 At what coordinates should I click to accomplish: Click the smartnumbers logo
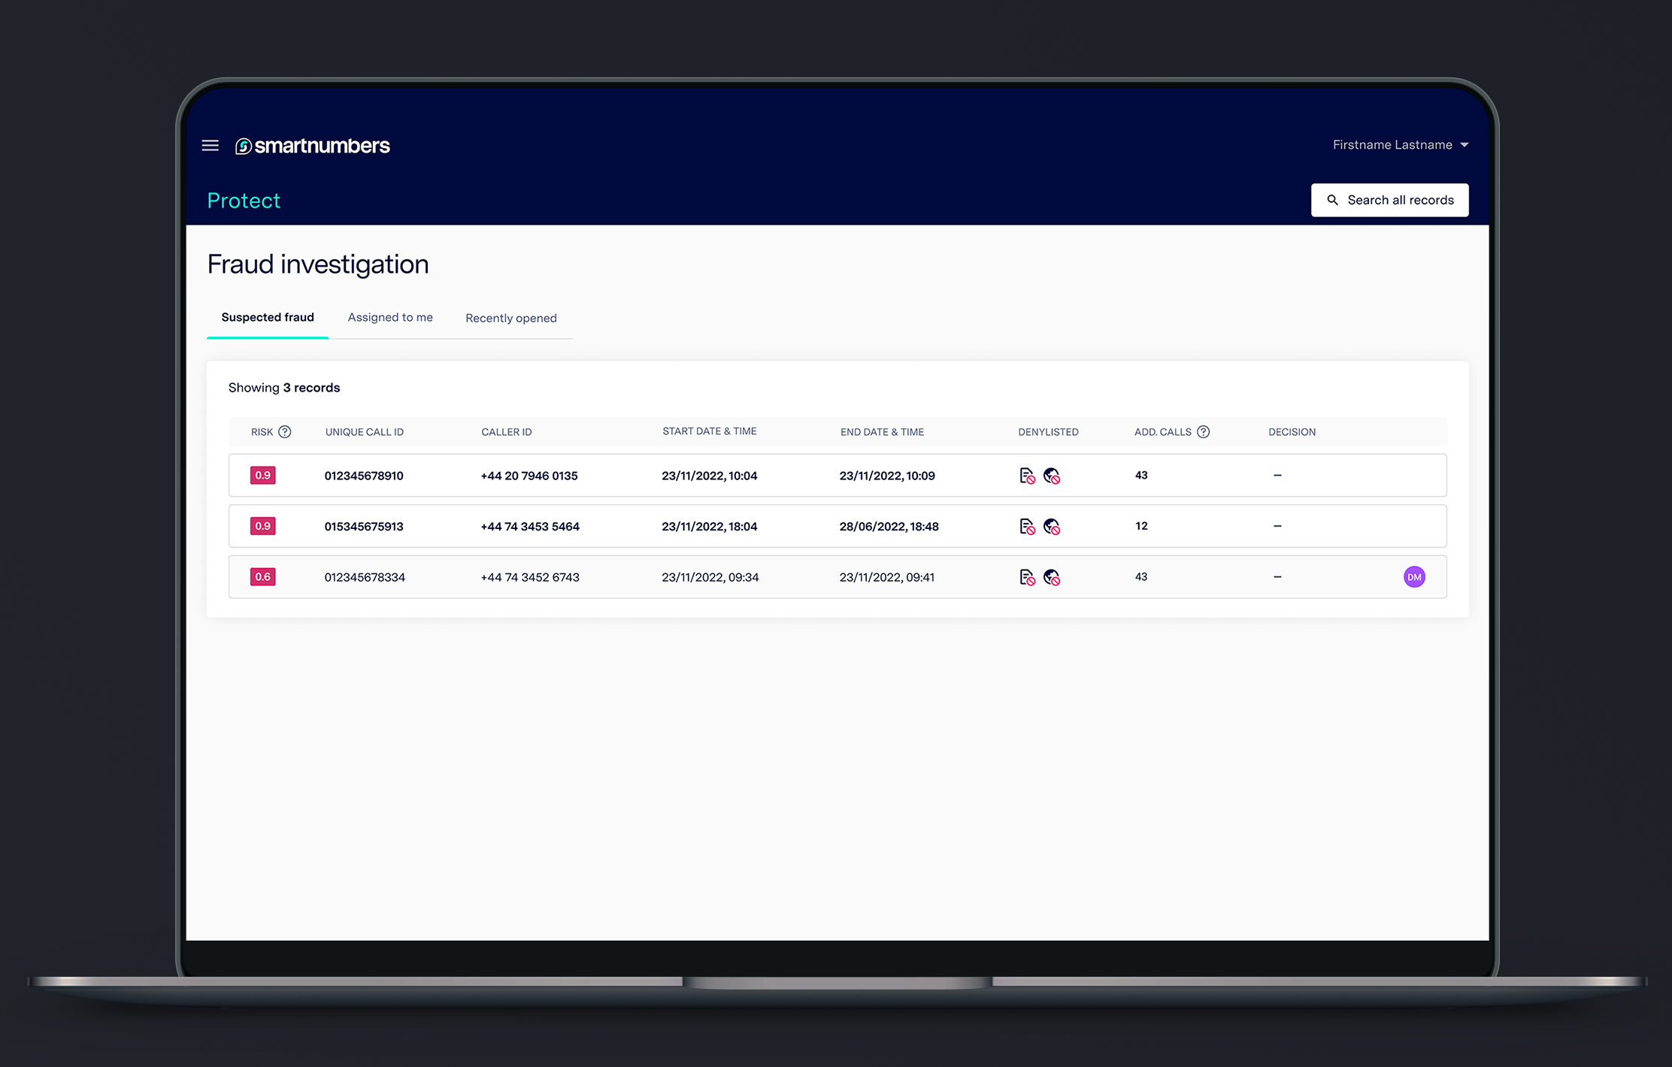[313, 146]
